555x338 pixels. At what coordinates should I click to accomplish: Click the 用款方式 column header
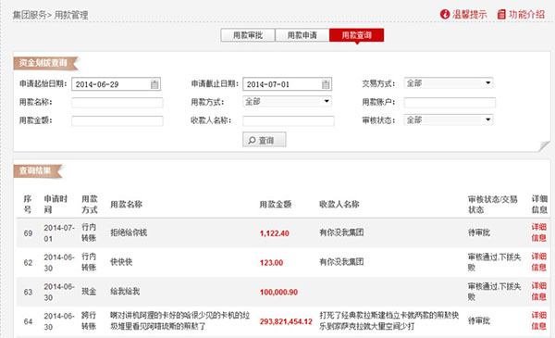click(x=89, y=204)
